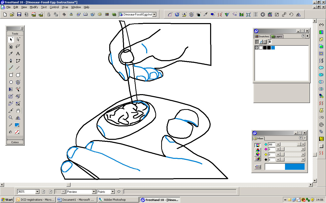Click the horizontal scrollbar thumb below canvas

69,185
